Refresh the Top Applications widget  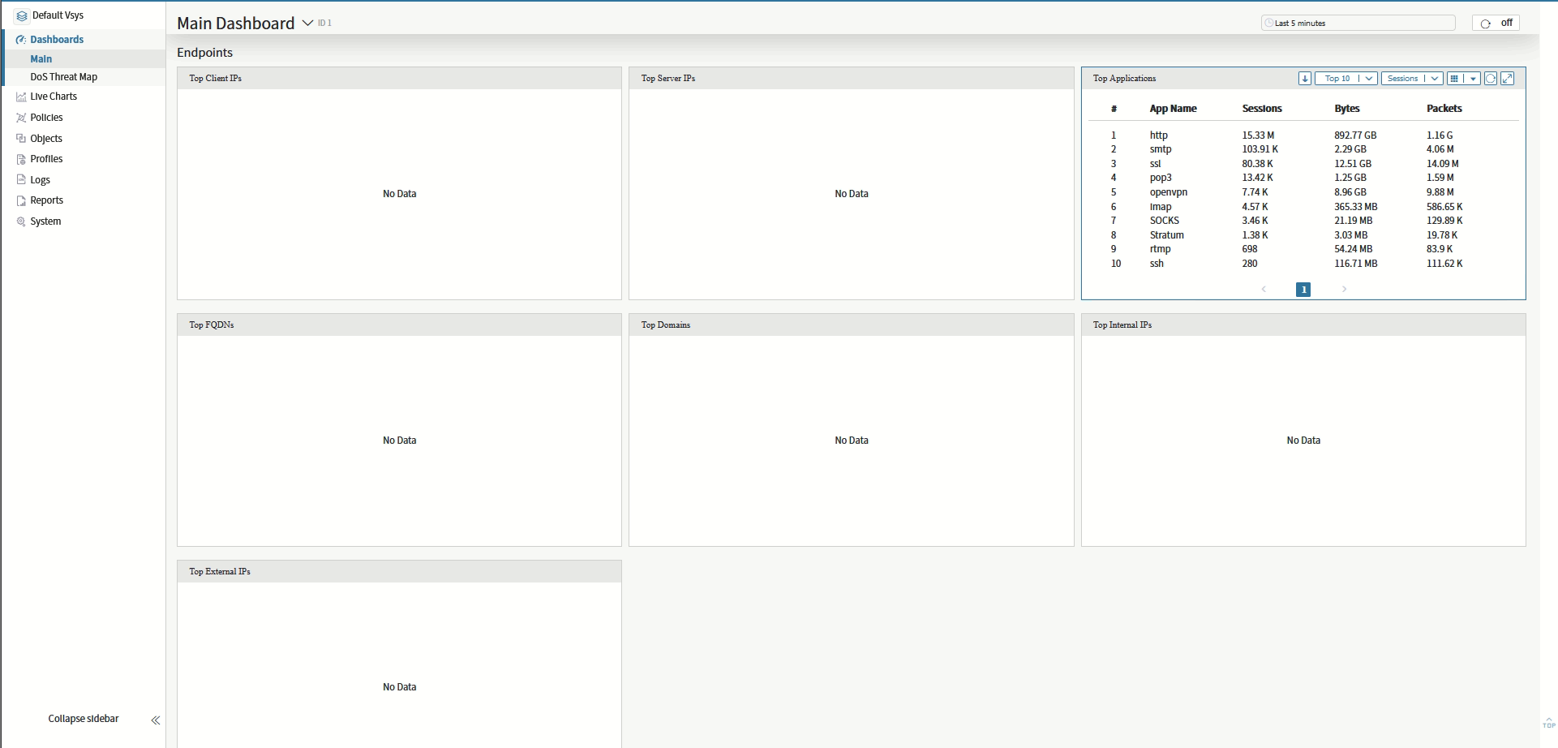pos(1491,79)
